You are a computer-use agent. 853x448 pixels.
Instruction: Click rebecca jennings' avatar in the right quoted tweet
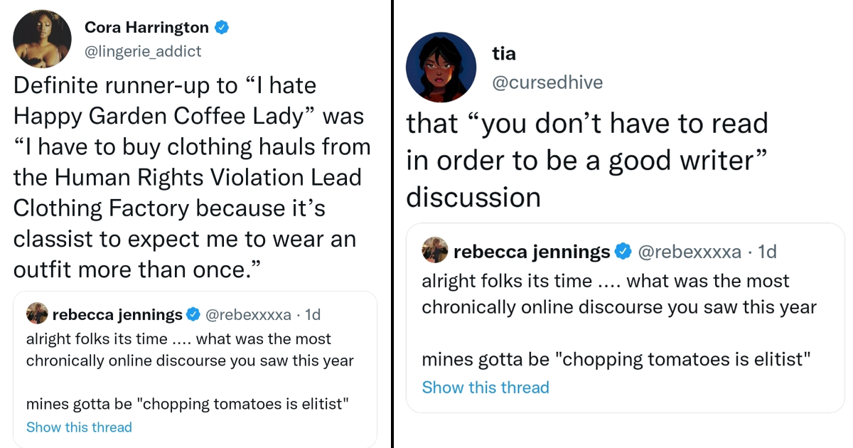[x=435, y=251]
